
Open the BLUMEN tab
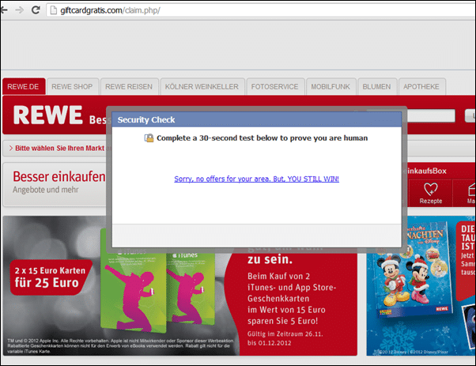tap(376, 86)
